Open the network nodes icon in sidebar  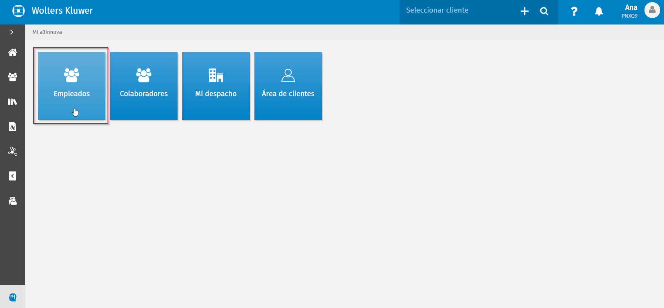(13, 151)
